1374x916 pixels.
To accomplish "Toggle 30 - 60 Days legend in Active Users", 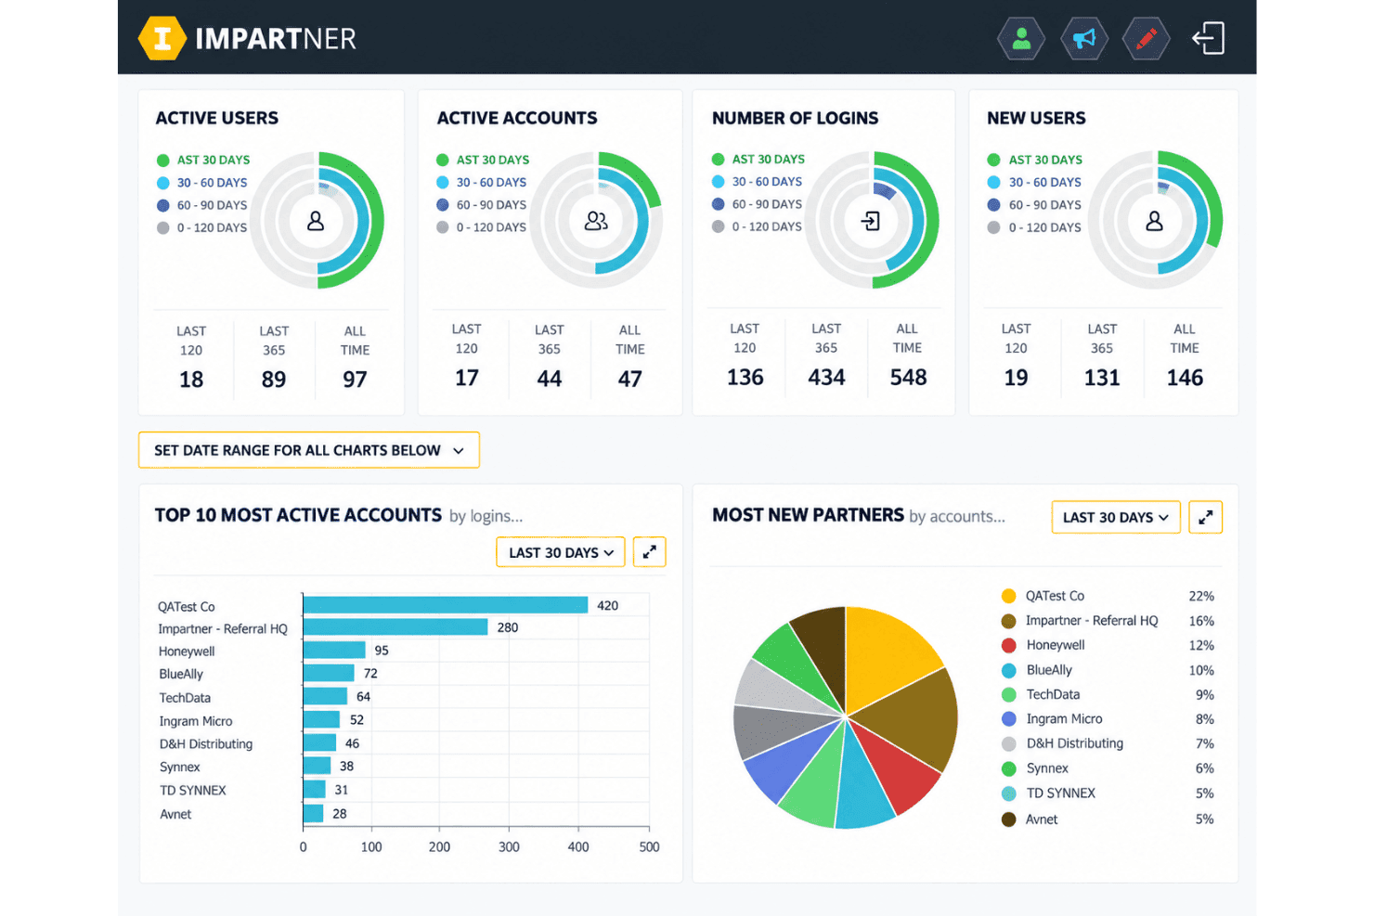I will pos(202,183).
